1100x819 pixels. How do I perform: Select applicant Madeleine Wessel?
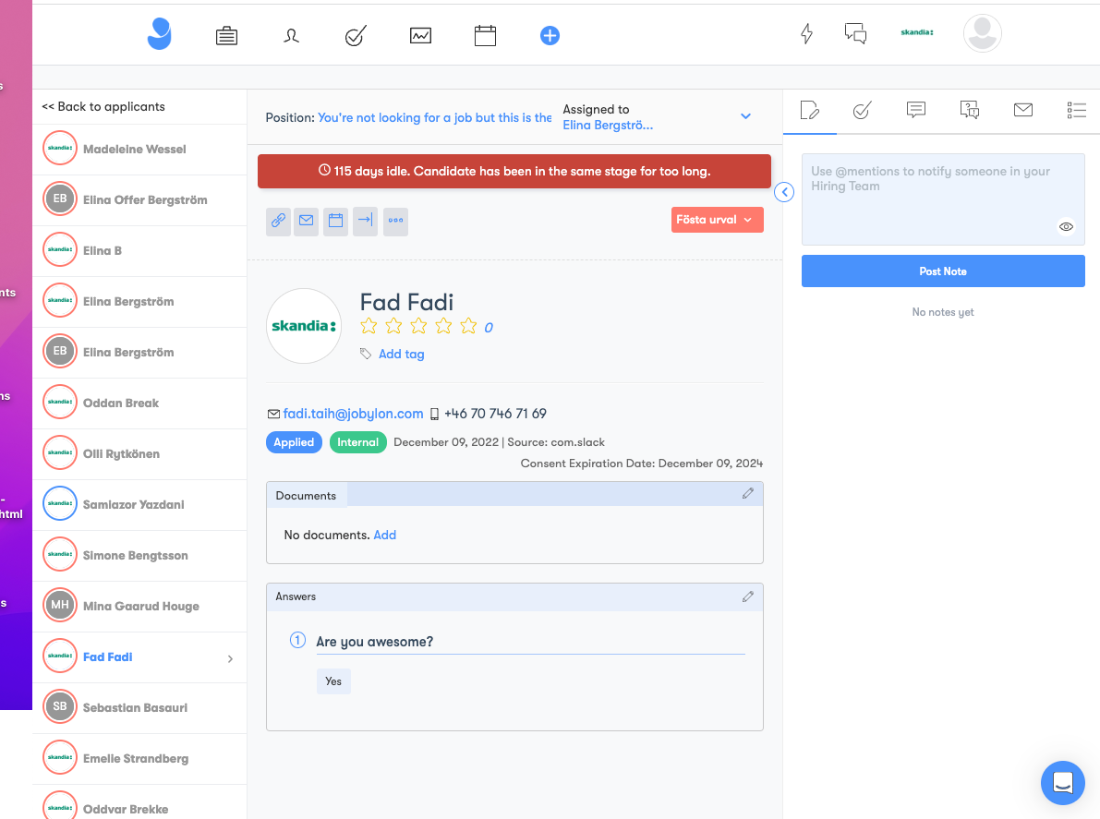(139, 150)
